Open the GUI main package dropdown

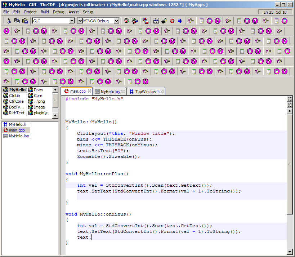pyautogui.click(x=72, y=21)
